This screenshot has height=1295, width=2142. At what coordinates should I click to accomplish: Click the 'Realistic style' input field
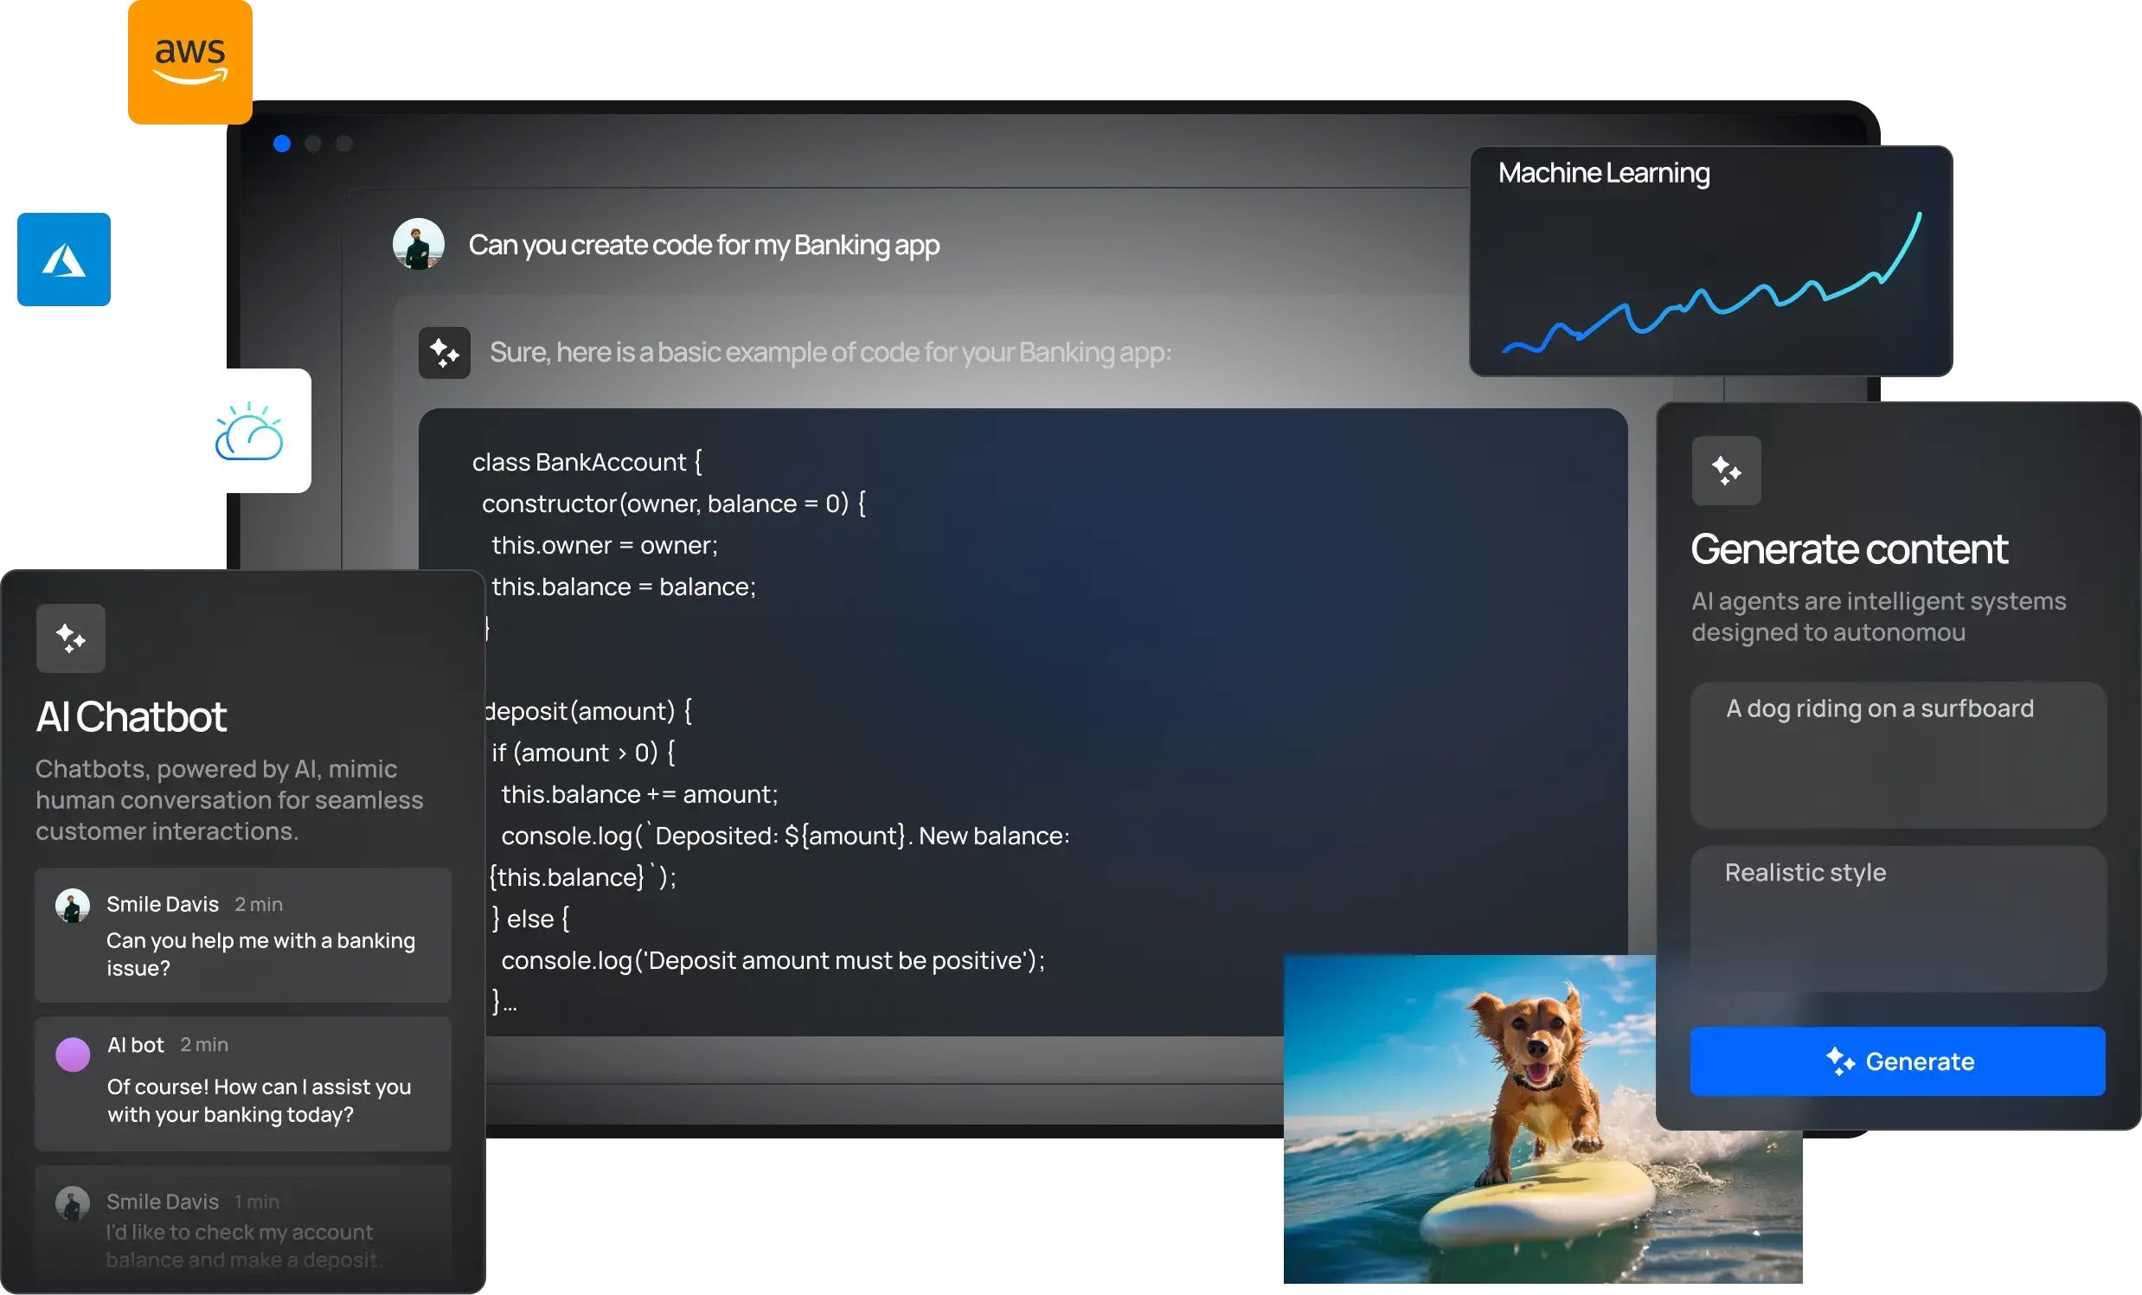point(1898,919)
